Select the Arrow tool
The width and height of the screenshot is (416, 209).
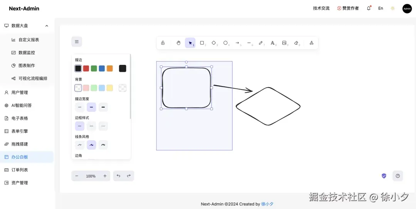[237, 43]
